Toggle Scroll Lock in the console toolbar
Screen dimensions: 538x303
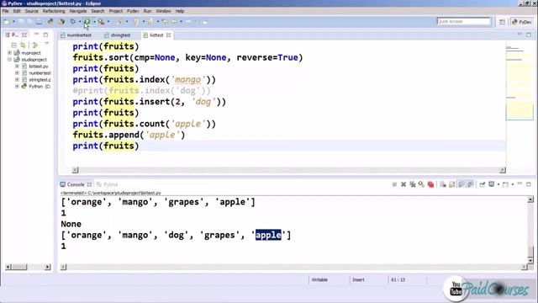[452, 184]
